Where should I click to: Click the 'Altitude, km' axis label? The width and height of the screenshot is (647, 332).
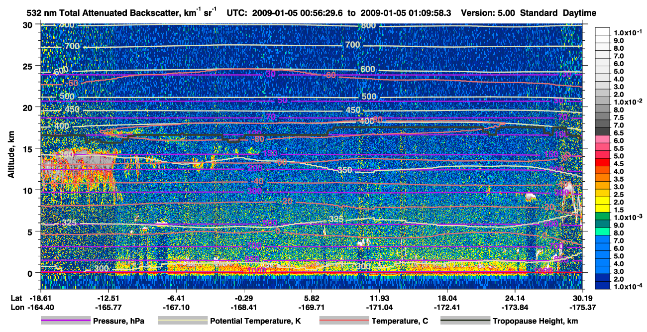(x=11, y=155)
